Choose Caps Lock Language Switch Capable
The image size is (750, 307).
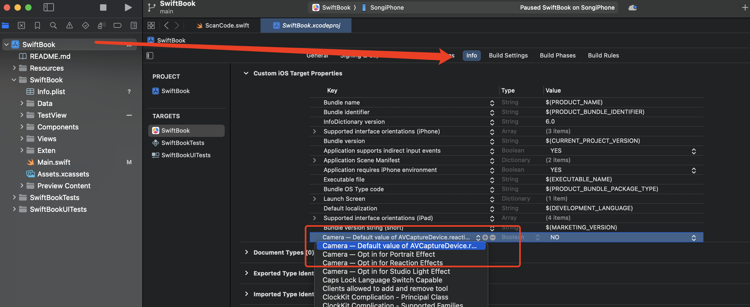401,280
